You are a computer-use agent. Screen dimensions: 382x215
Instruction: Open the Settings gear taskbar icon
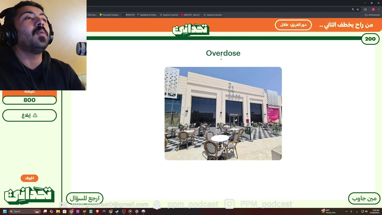click(137, 211)
